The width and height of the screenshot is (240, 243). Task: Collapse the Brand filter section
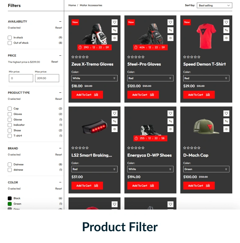(x=60, y=148)
